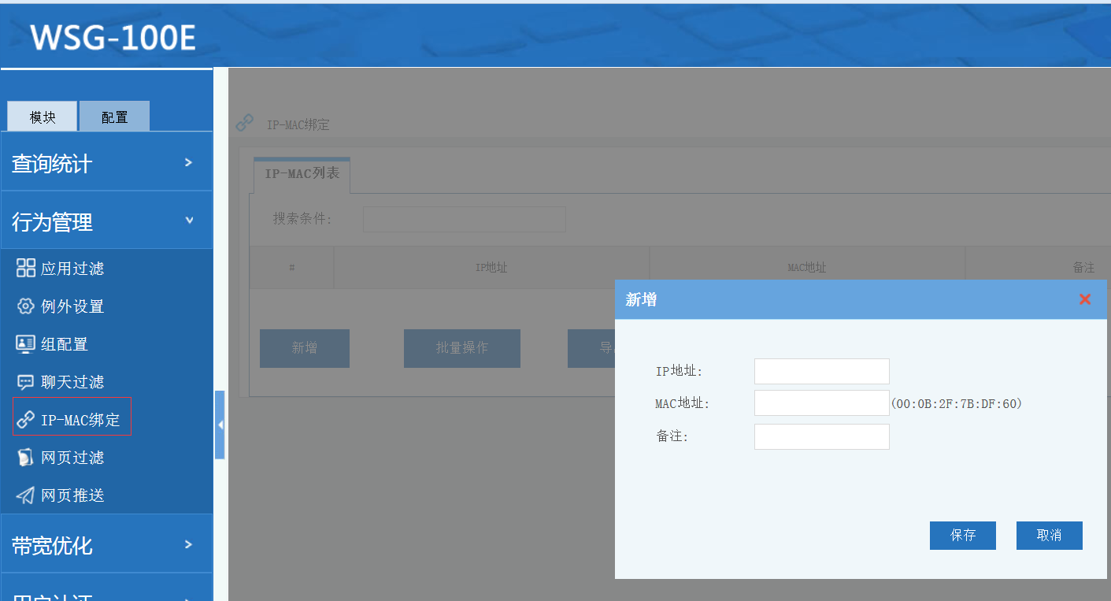
Task: Click the 网页过滤 page icon
Action: click(x=26, y=458)
